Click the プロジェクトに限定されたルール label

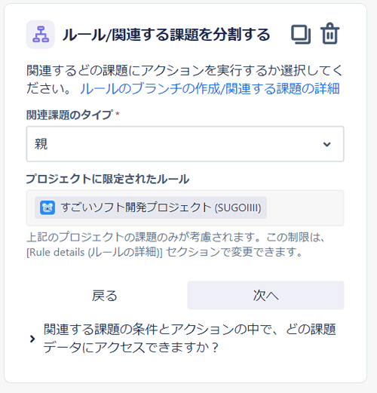tap(108, 179)
